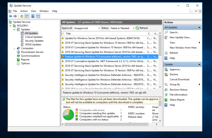212x138 pixels.
Task: Click the details pane scroll right arrow
Action: pyautogui.click(x=157, y=124)
